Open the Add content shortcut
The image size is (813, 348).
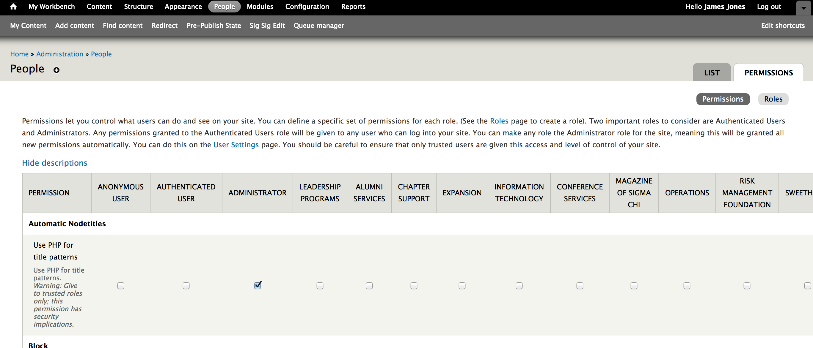pyautogui.click(x=74, y=26)
